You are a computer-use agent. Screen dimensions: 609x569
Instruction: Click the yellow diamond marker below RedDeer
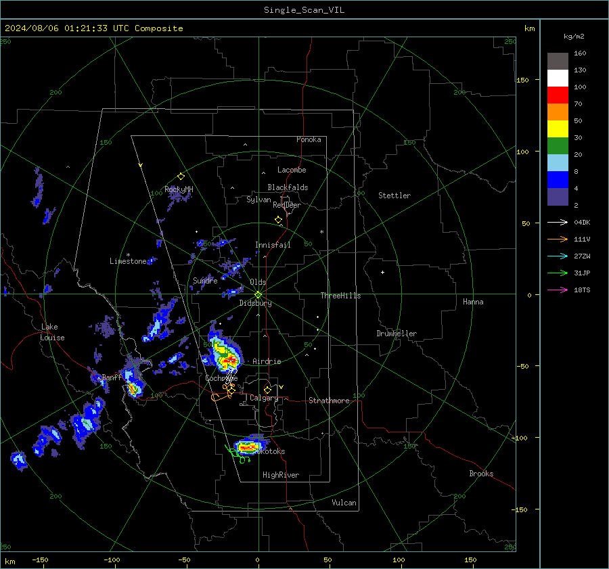click(279, 220)
